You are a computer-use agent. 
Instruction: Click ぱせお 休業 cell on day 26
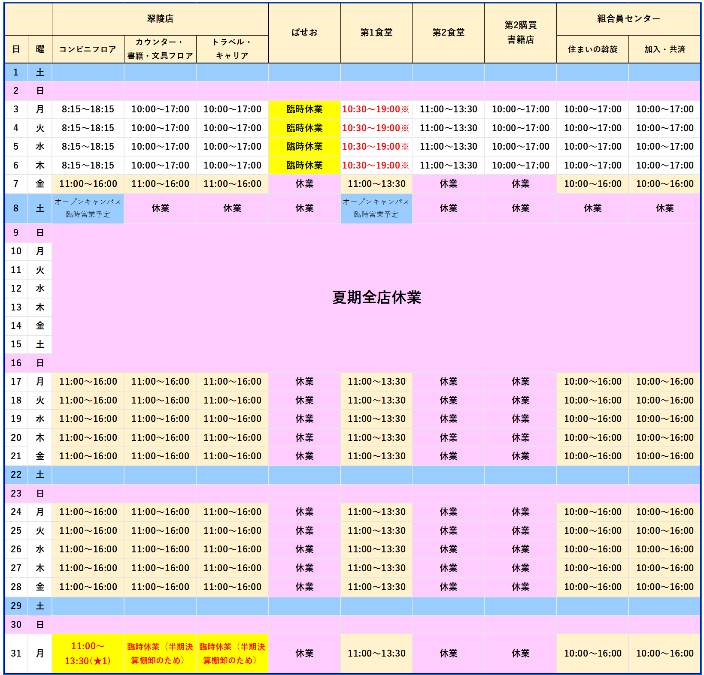(x=304, y=549)
